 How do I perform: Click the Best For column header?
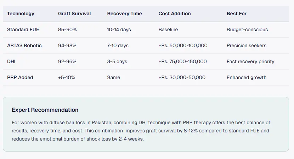pyautogui.click(x=237, y=13)
